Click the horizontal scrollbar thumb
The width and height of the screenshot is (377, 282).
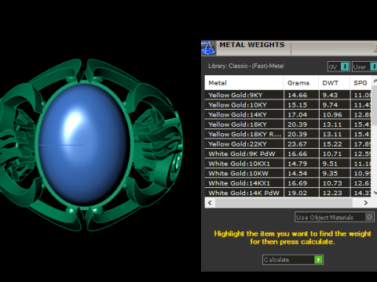284,203
